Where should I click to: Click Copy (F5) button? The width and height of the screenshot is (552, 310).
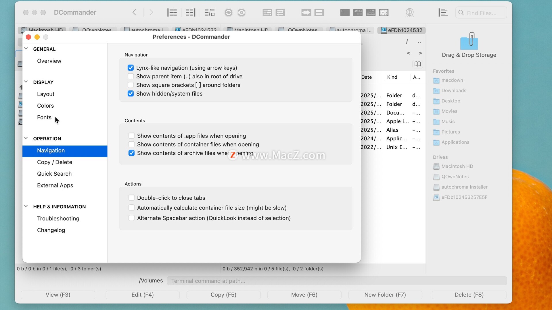pyautogui.click(x=223, y=295)
